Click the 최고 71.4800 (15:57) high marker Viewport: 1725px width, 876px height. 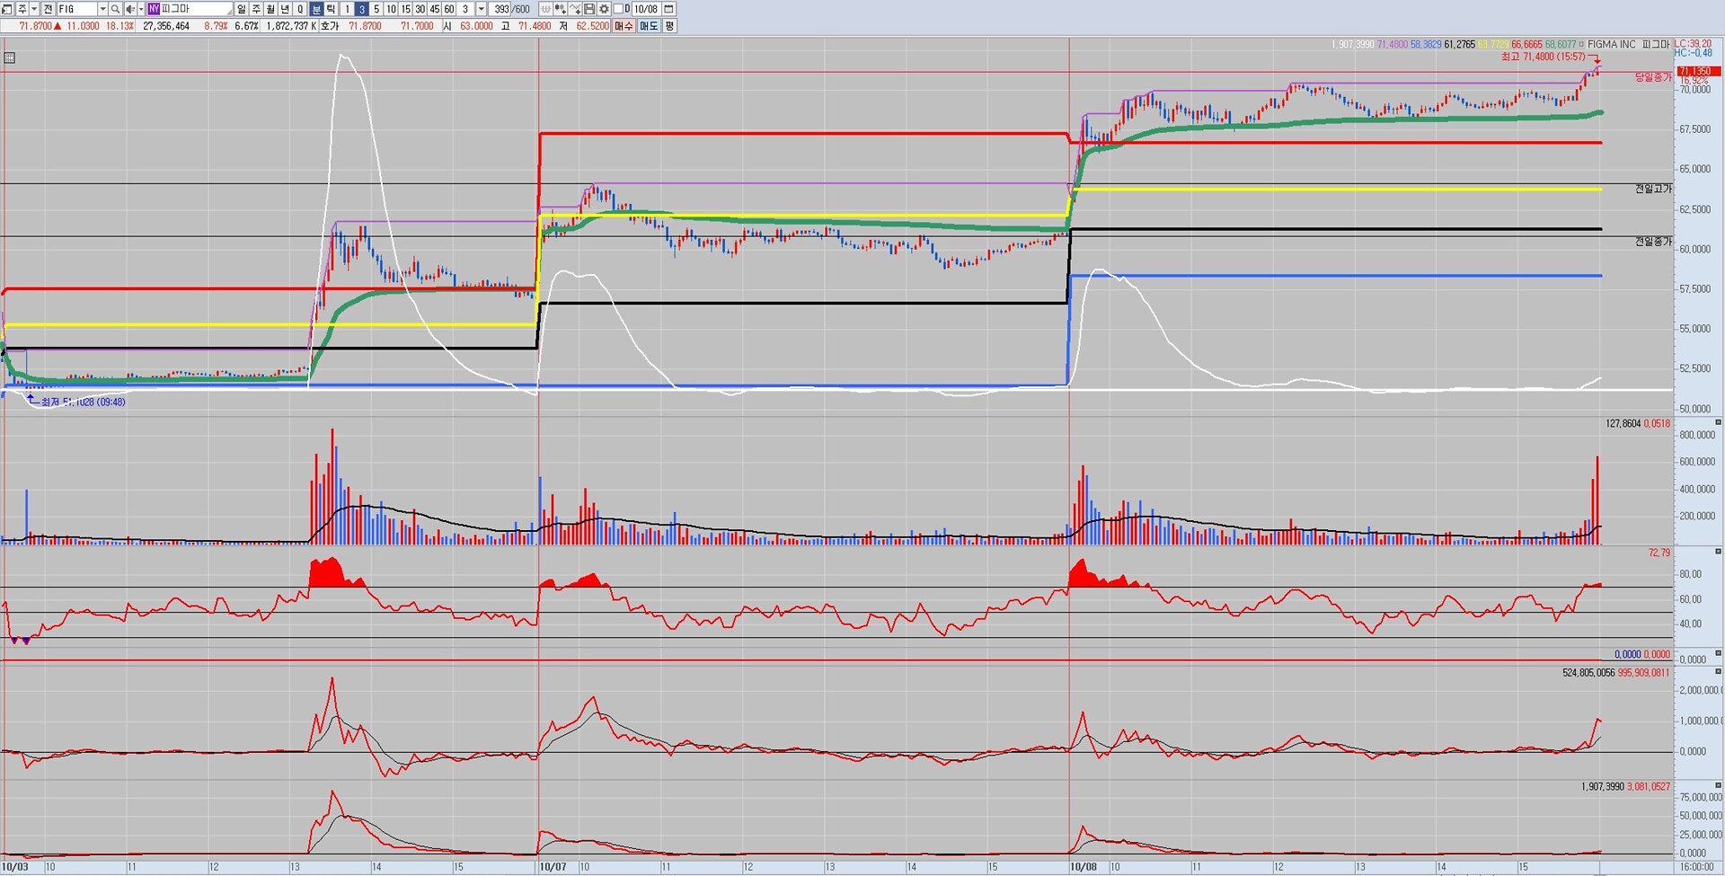coord(1544,57)
